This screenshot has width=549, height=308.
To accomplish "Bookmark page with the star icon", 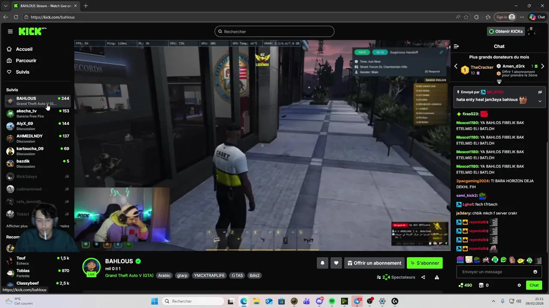I will click(x=466, y=17).
